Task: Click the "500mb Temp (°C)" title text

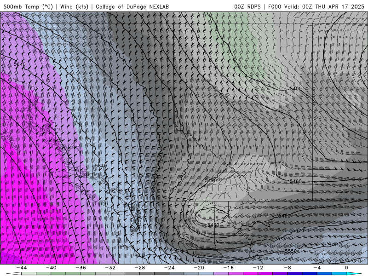Action: (28, 6)
